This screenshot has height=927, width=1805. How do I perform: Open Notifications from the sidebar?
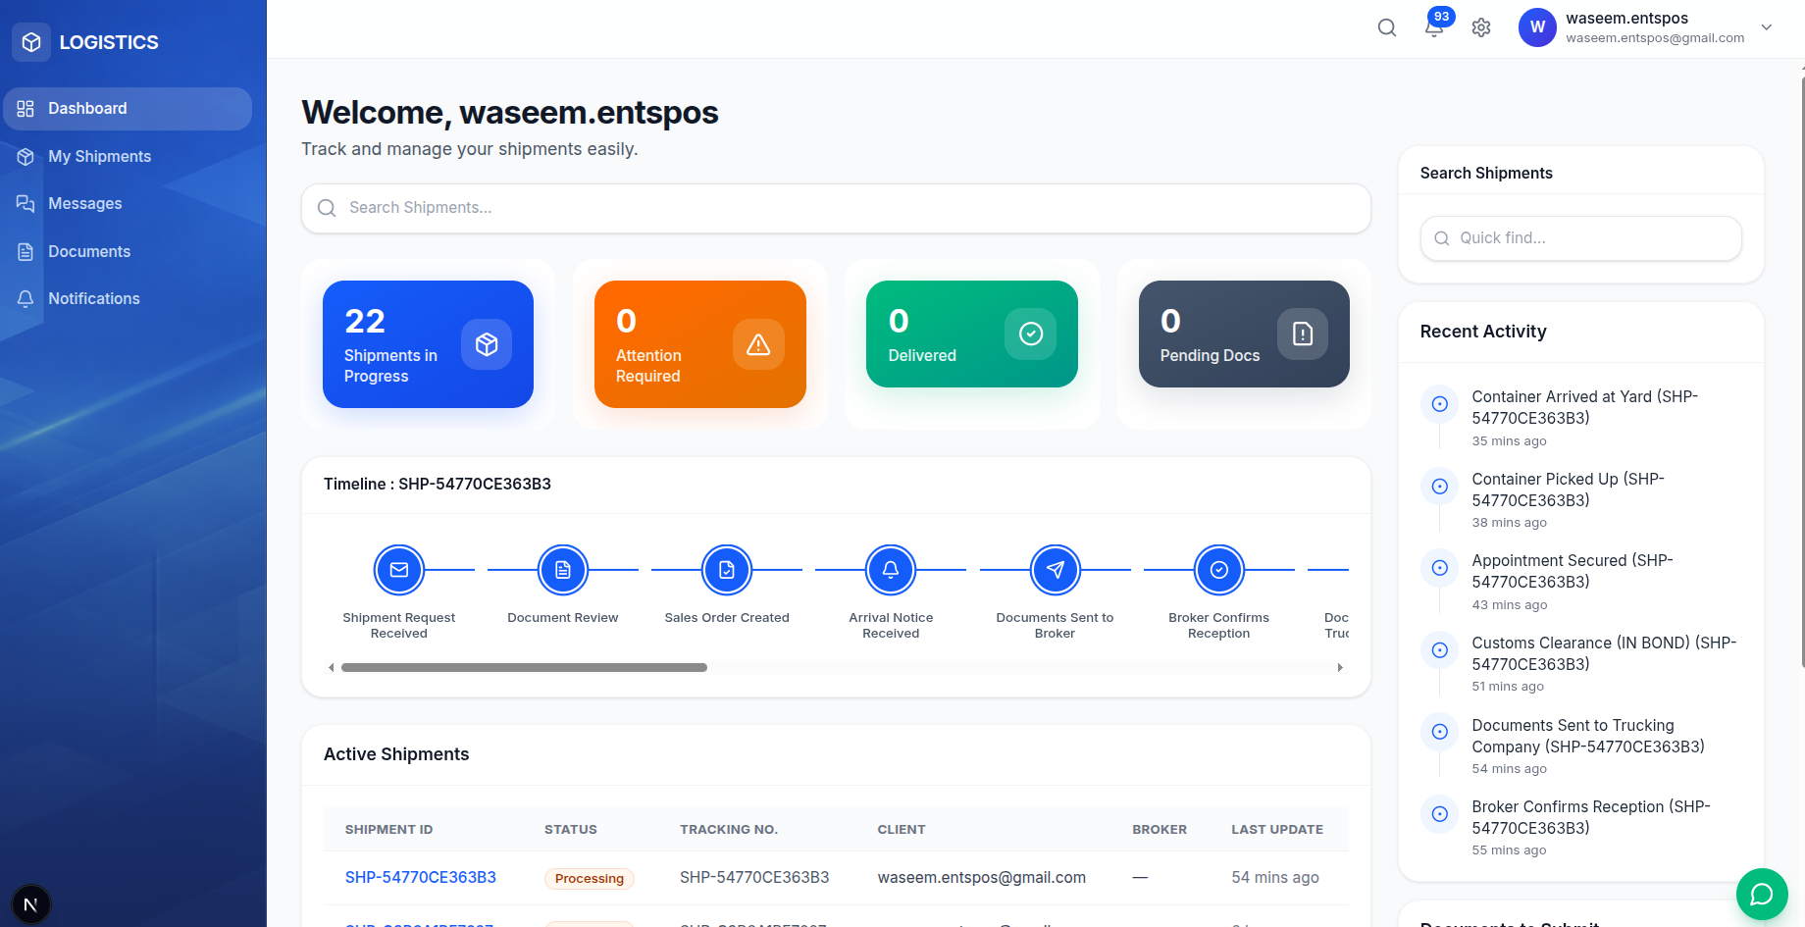(128, 299)
